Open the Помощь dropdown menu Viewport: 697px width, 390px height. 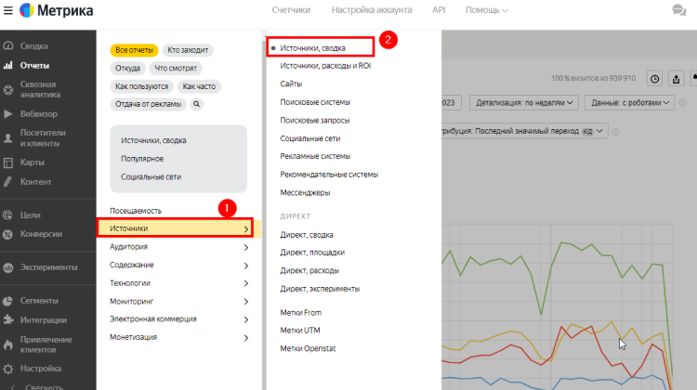pyautogui.click(x=487, y=10)
